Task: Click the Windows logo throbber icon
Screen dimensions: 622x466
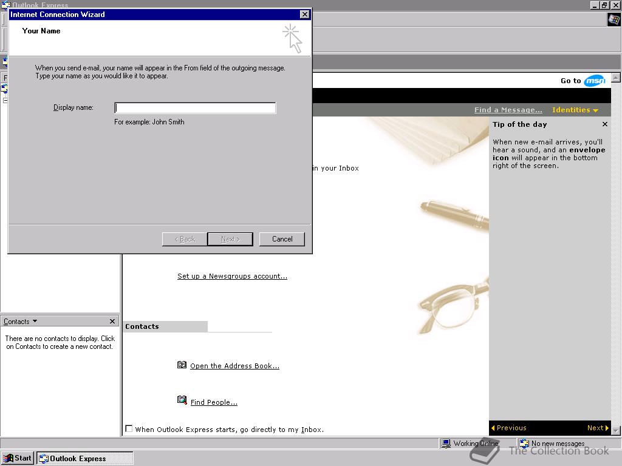Action: tap(613, 19)
